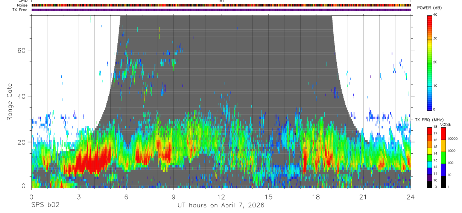Click the 6 tick label on UT hours axis

tap(126, 197)
